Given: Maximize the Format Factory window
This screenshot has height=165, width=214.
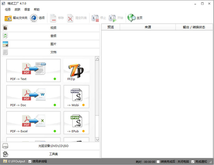Looking at the screenshot, I should [202, 3].
